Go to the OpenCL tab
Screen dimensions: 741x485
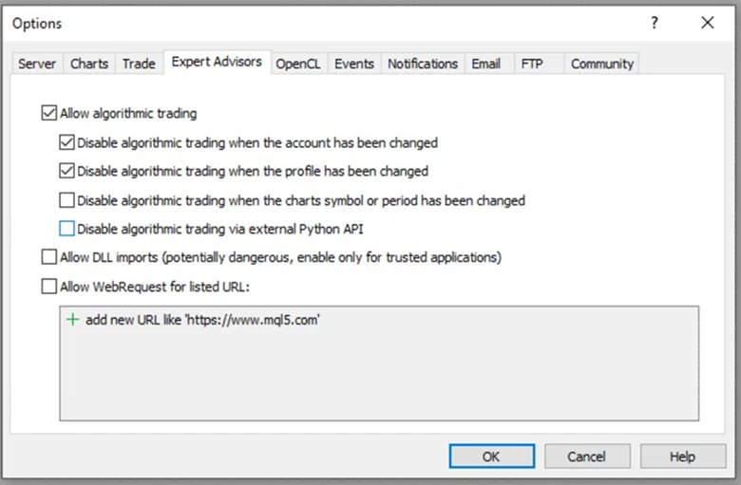pos(298,64)
